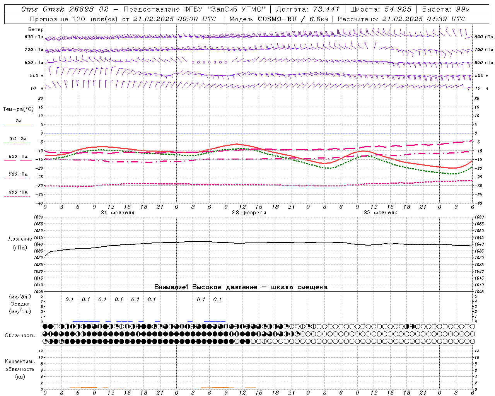Click the warning Внимание! Высокое давление
495x396 pixels.
point(205,287)
